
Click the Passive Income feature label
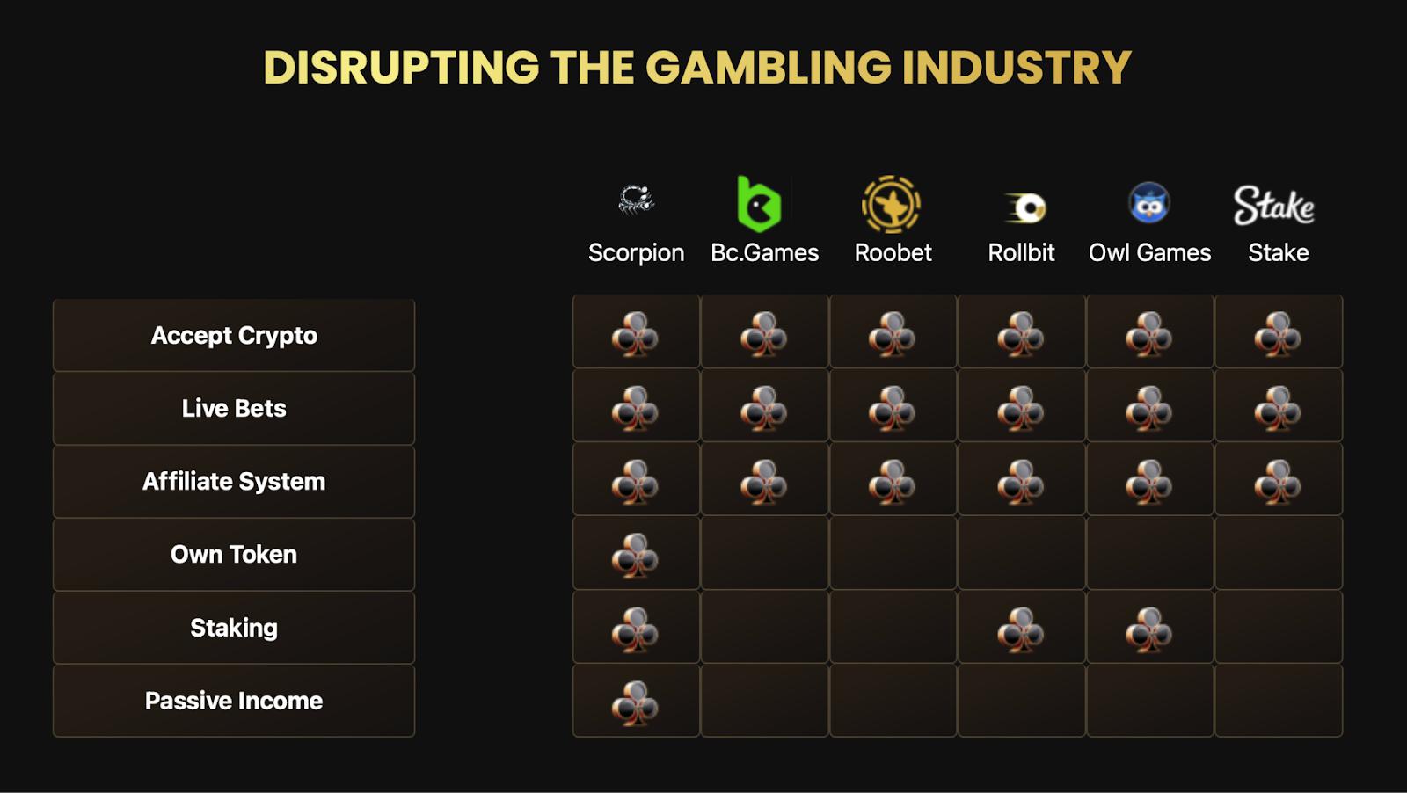click(x=234, y=701)
